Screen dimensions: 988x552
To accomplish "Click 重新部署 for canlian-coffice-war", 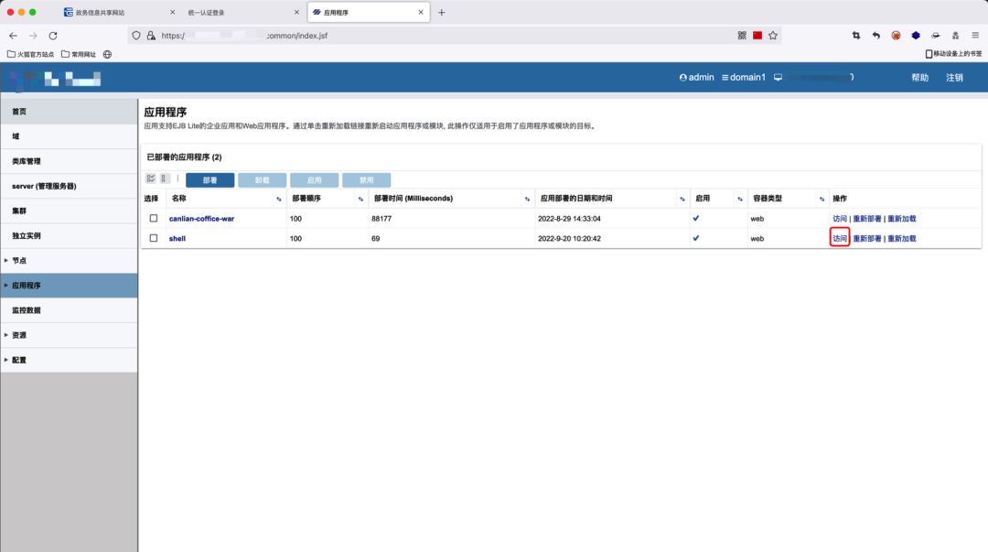I will click(867, 219).
